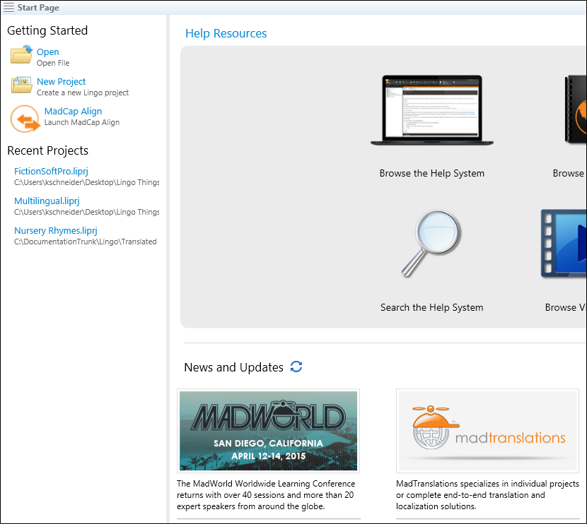
Task: Click the laptop icon above Browse the Help System
Action: click(432, 110)
